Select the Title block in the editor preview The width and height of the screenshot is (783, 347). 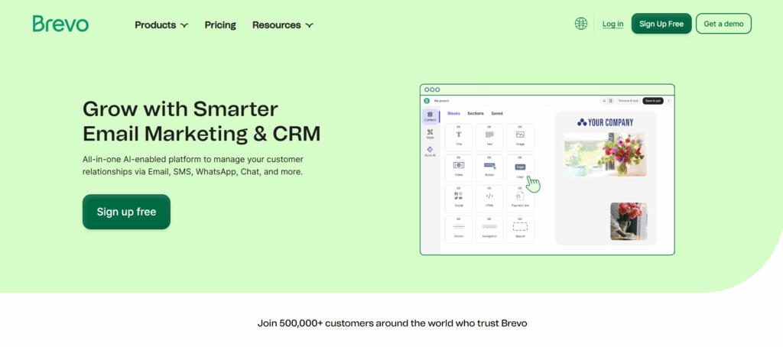click(x=459, y=137)
